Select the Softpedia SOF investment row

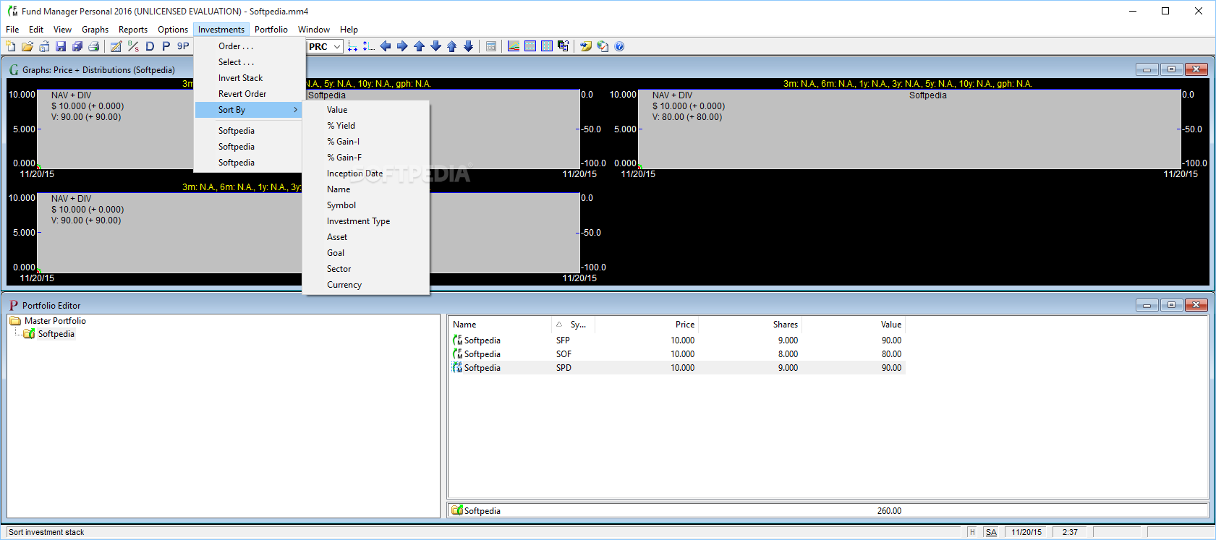click(x=677, y=354)
